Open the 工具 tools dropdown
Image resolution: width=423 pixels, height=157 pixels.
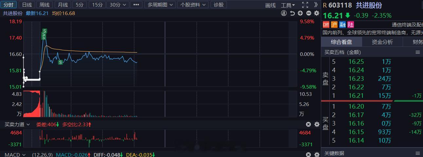[x=288, y=5]
